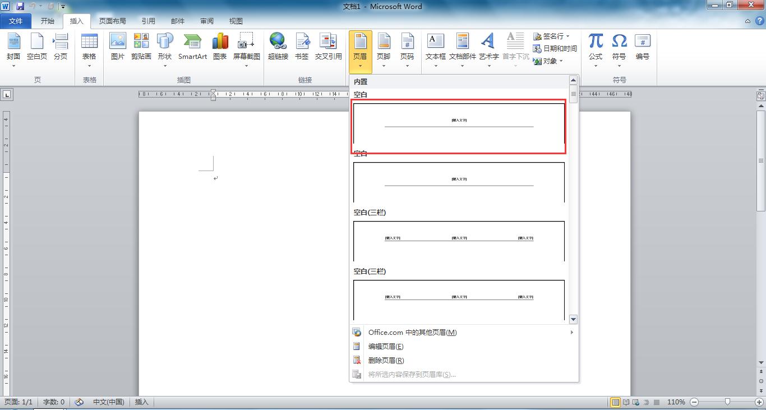Image resolution: width=766 pixels, height=410 pixels.
Task: Add a bookmark via 书签 icon
Action: tap(302, 47)
